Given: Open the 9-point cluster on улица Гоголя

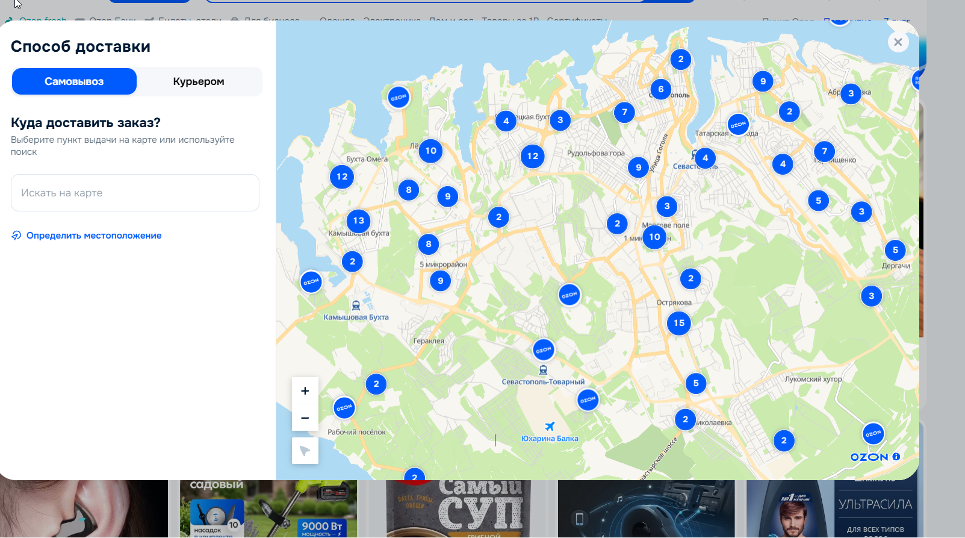Looking at the screenshot, I should tap(639, 167).
